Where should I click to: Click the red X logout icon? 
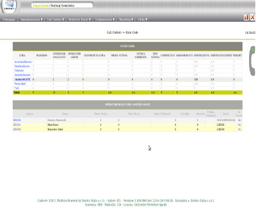[x=252, y=18]
